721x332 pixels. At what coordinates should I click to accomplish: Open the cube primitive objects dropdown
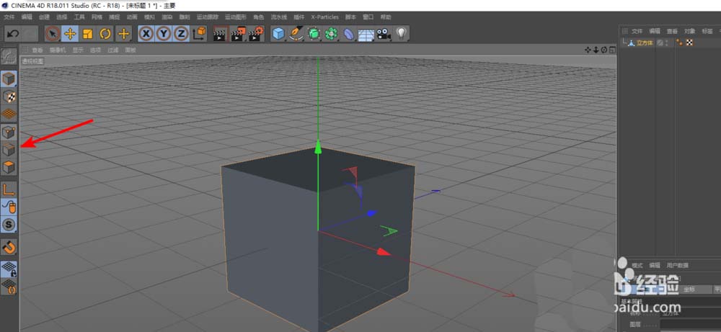point(278,33)
